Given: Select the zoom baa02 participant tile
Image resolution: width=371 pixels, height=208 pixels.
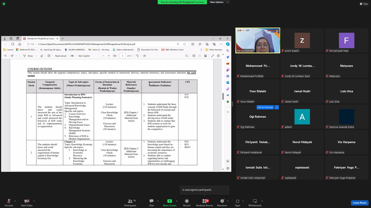Looking at the screenshot, I should [x=302, y=40].
